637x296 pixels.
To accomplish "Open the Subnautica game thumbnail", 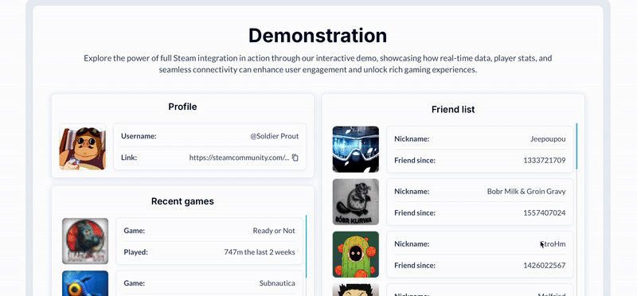I will pos(85,283).
